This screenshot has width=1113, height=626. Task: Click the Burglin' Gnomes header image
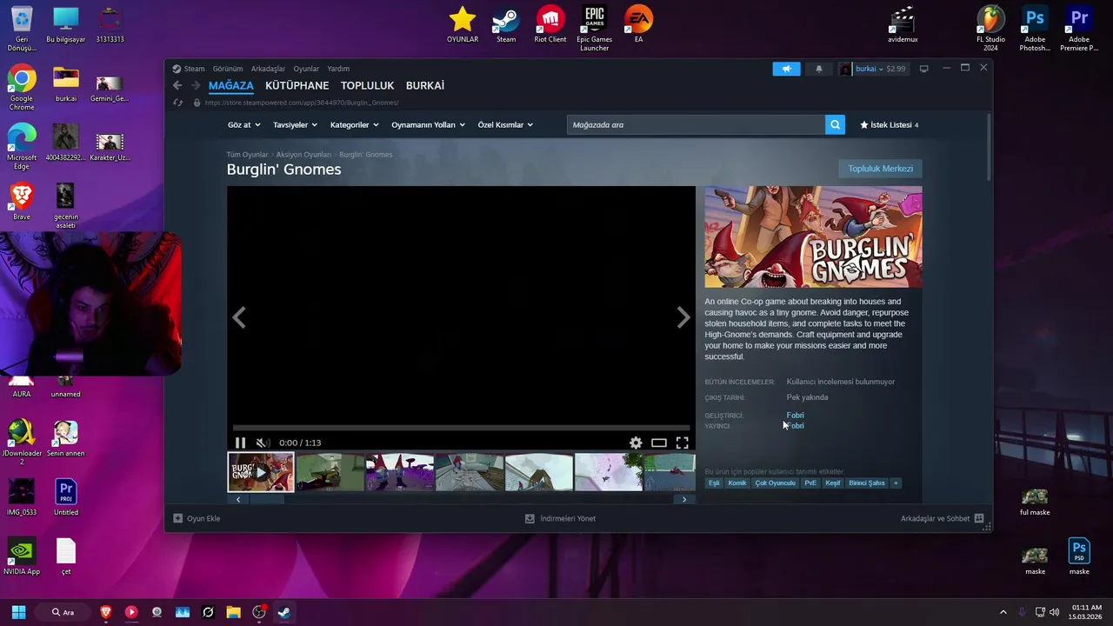pos(813,236)
